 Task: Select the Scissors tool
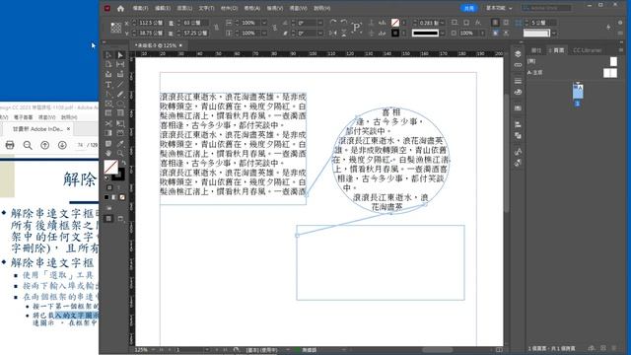coord(108,123)
